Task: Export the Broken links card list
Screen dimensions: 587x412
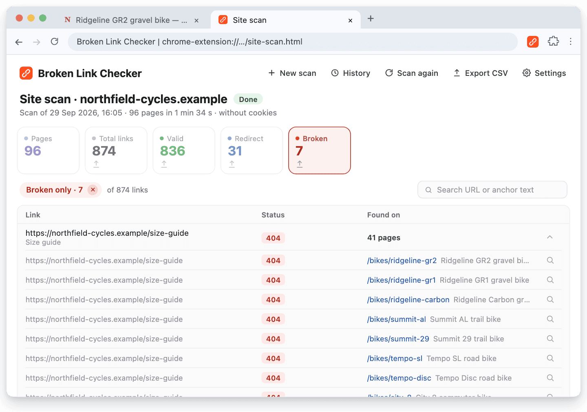Action: 300,164
